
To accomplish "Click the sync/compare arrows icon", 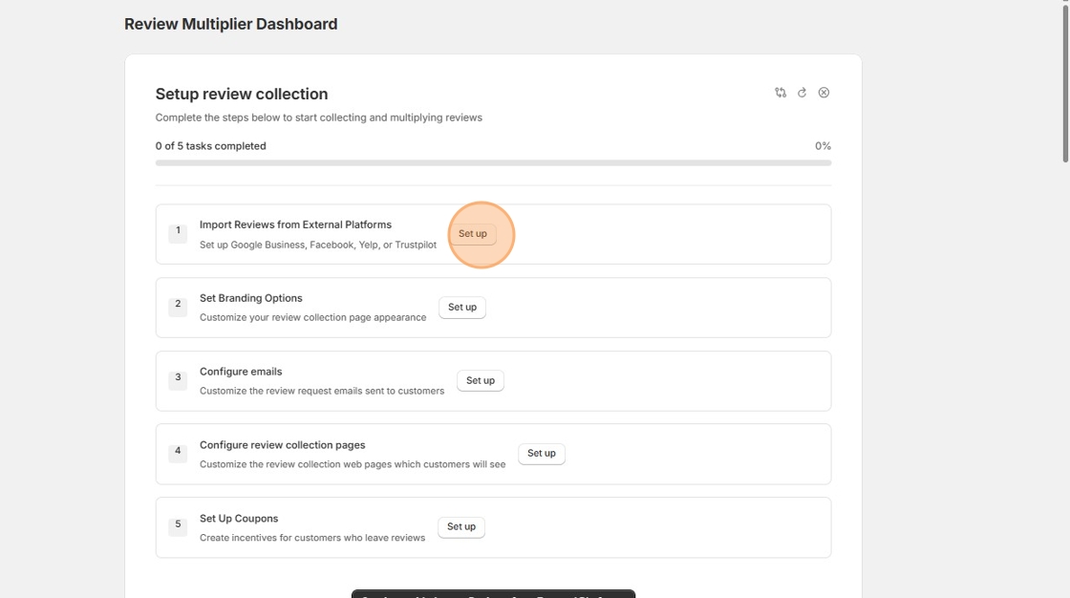I will pyautogui.click(x=780, y=93).
